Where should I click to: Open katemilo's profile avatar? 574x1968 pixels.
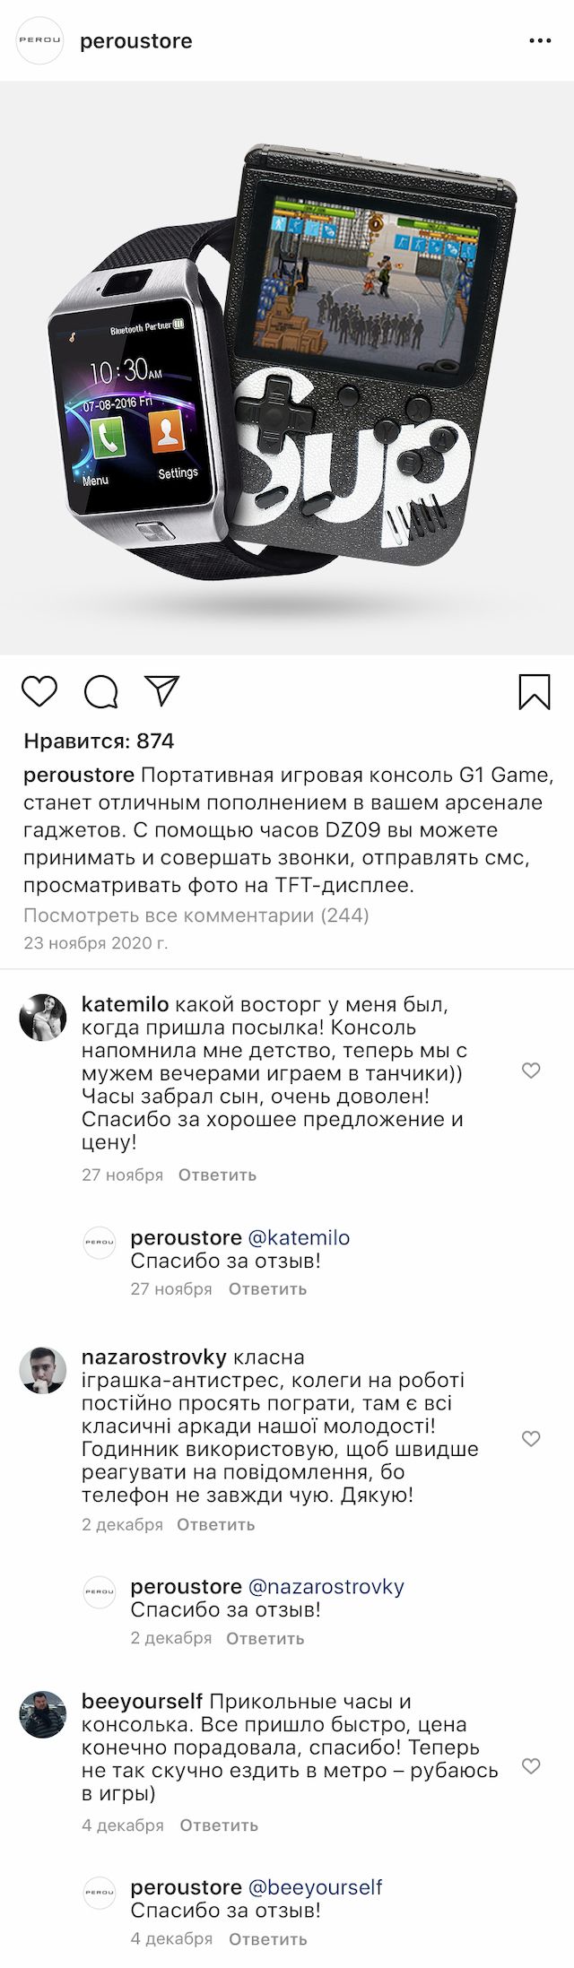pos(43,1018)
